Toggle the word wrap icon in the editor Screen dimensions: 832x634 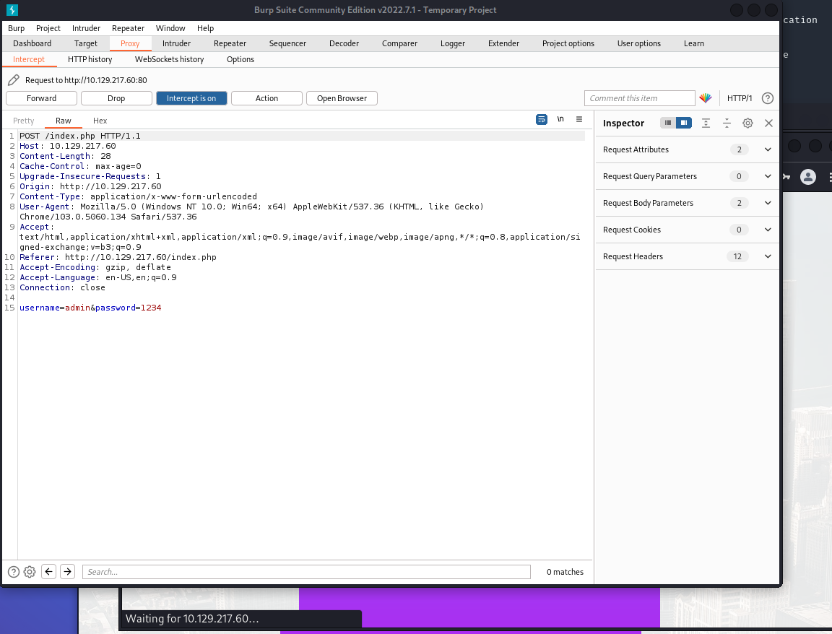coord(541,120)
